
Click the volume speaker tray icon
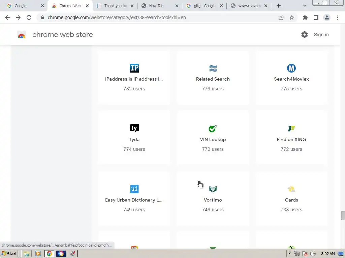pos(313,254)
